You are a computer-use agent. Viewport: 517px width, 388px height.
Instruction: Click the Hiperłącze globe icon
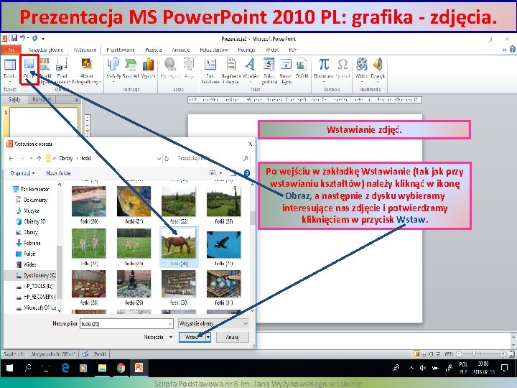click(x=169, y=64)
